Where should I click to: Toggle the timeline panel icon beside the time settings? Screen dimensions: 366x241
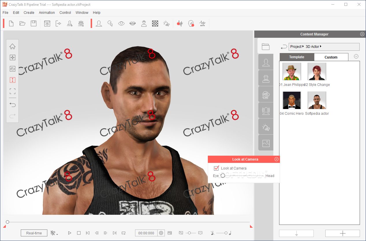pos(170,233)
